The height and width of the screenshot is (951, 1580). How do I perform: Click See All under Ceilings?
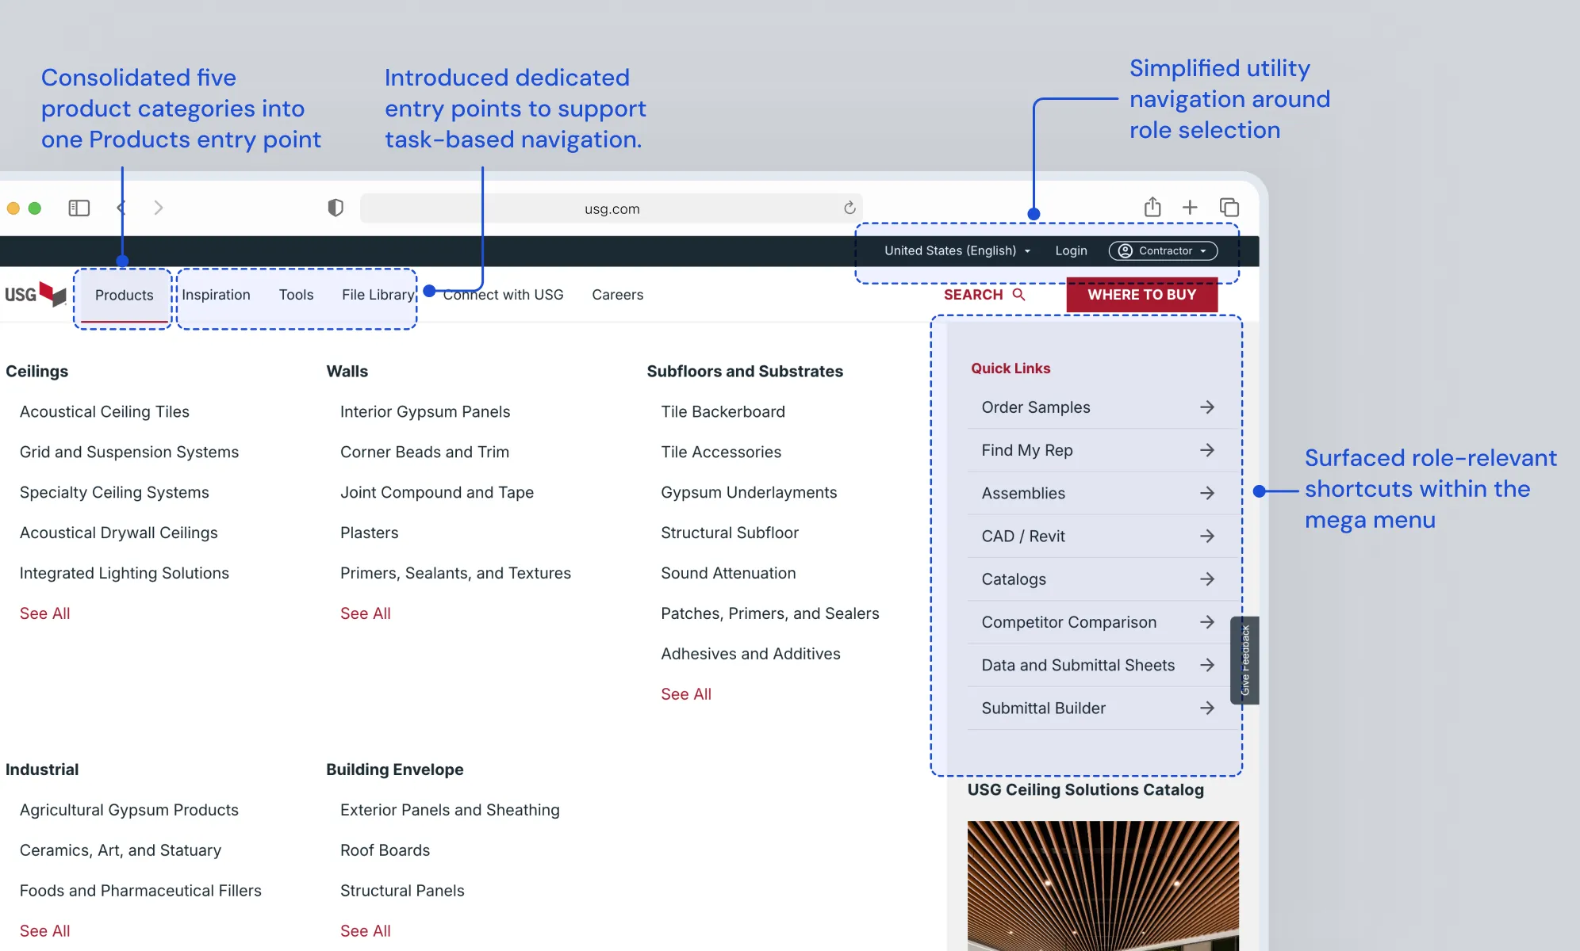(44, 613)
